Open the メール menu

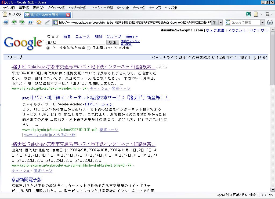122,8
